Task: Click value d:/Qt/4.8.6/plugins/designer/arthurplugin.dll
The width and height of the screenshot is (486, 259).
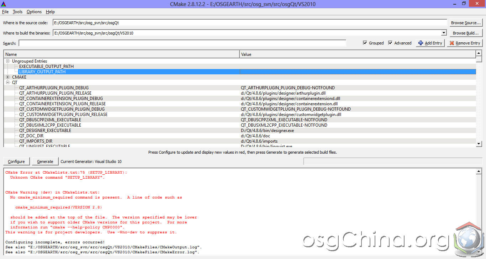Action: pyautogui.click(x=283, y=93)
